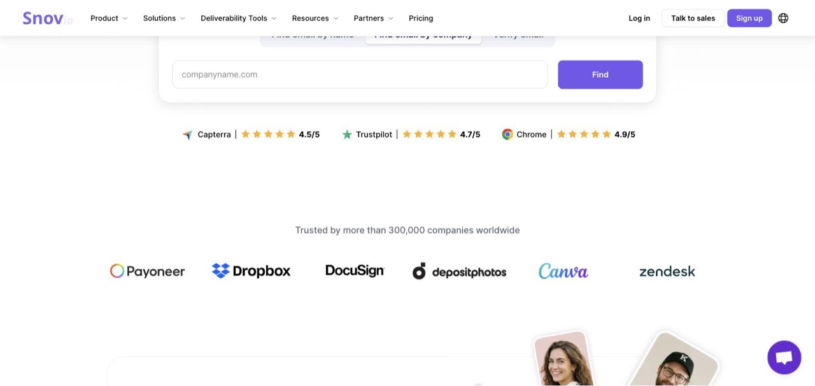Screen dimensions: 815x386
Task: Expand the Resources menu
Action: (x=315, y=18)
